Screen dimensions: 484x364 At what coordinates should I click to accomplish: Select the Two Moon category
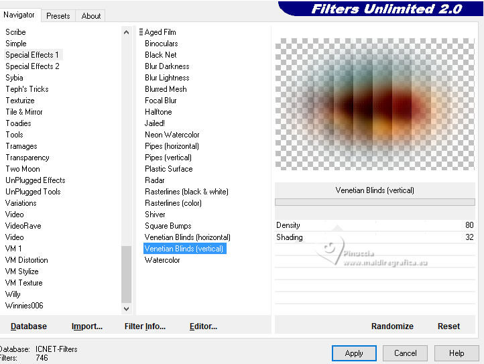coord(23,169)
